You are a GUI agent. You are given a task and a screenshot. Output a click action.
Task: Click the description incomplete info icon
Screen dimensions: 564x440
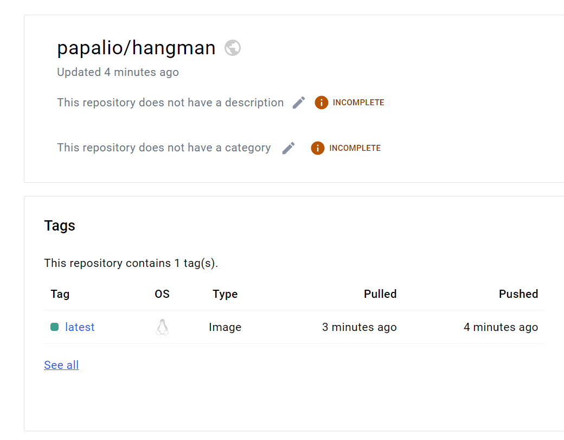click(x=322, y=103)
